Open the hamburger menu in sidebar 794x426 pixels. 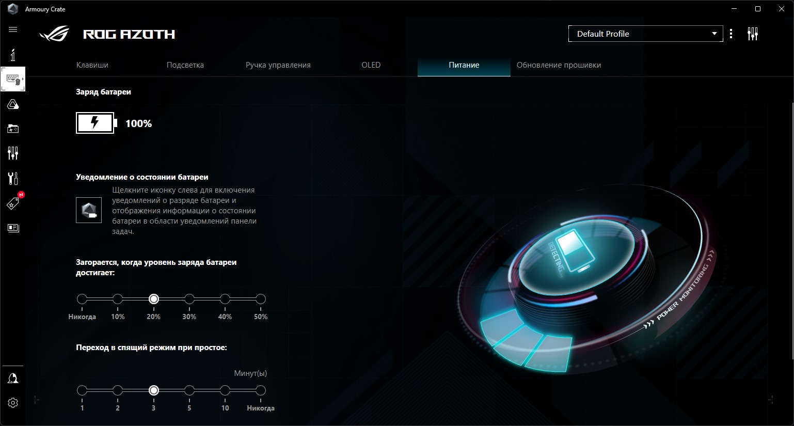coord(13,29)
